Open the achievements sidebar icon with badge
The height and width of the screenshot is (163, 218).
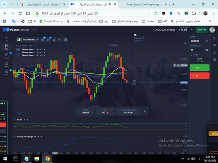(x=6, y=72)
